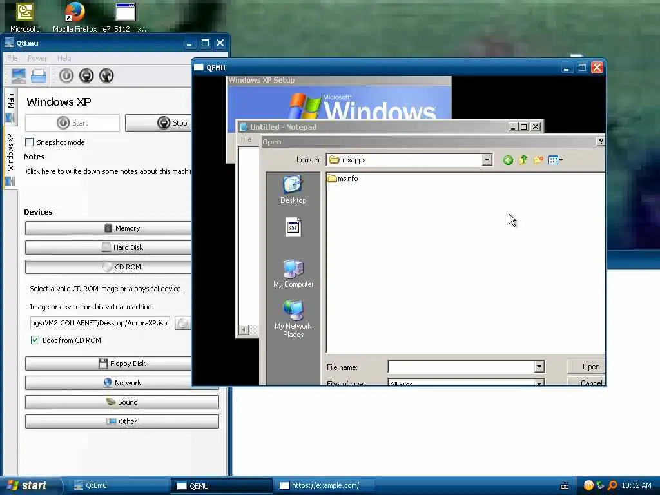
Task: Select the documents icon below Desktop in places bar
Action: (293, 227)
